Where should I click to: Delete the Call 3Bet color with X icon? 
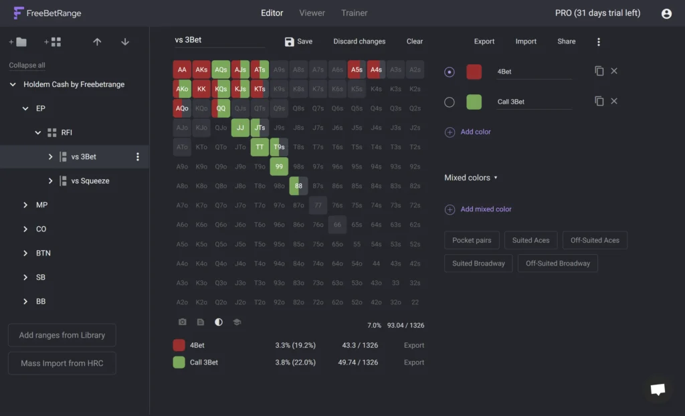click(614, 101)
